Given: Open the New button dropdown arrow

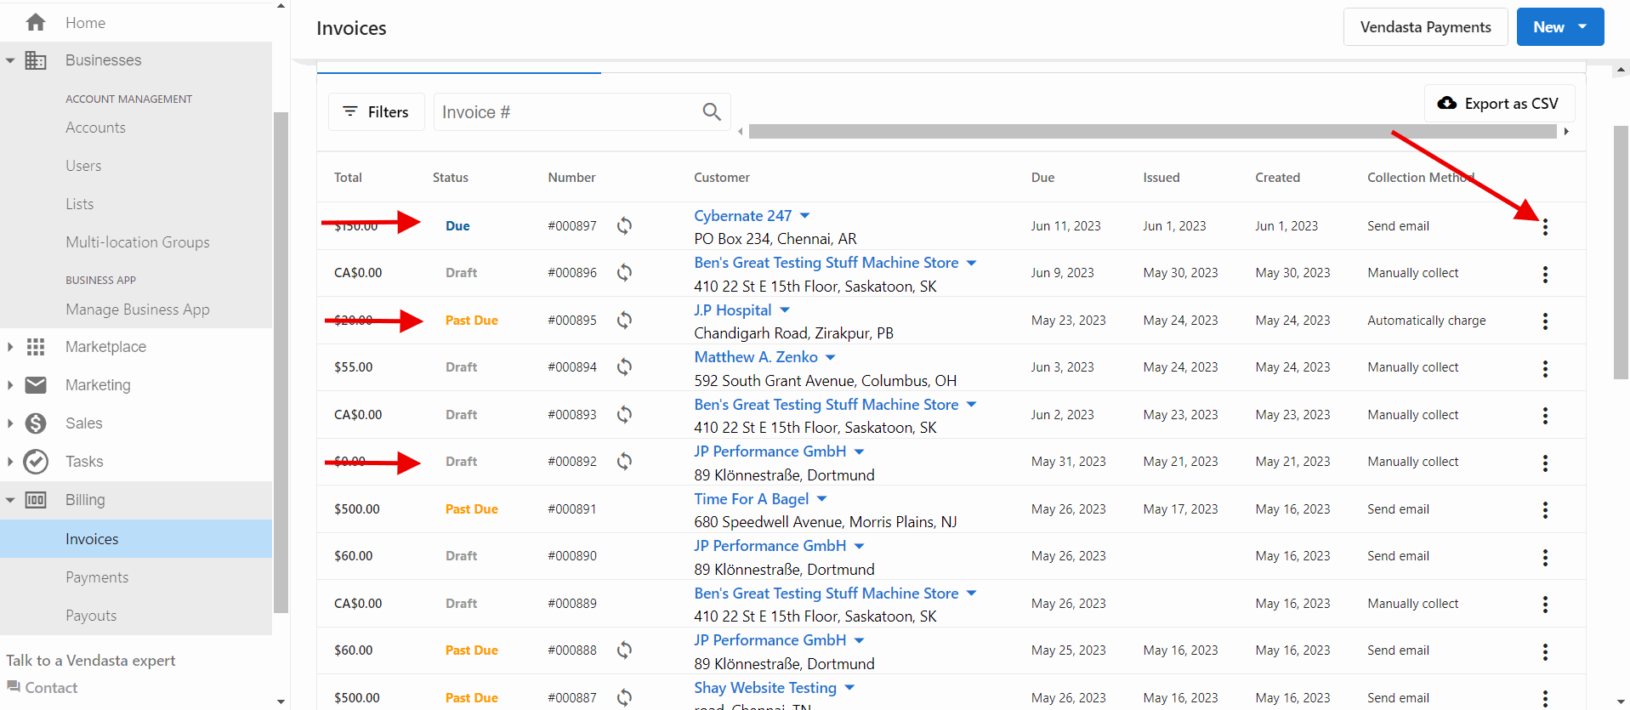Looking at the screenshot, I should [1582, 27].
